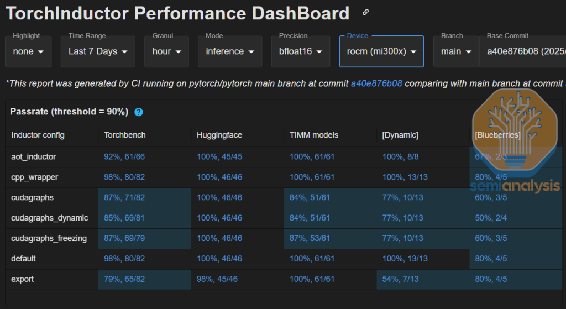Open cpp_wrapper Dynamic 100%, 13/13 link
This screenshot has width=566, height=309.
405,177
